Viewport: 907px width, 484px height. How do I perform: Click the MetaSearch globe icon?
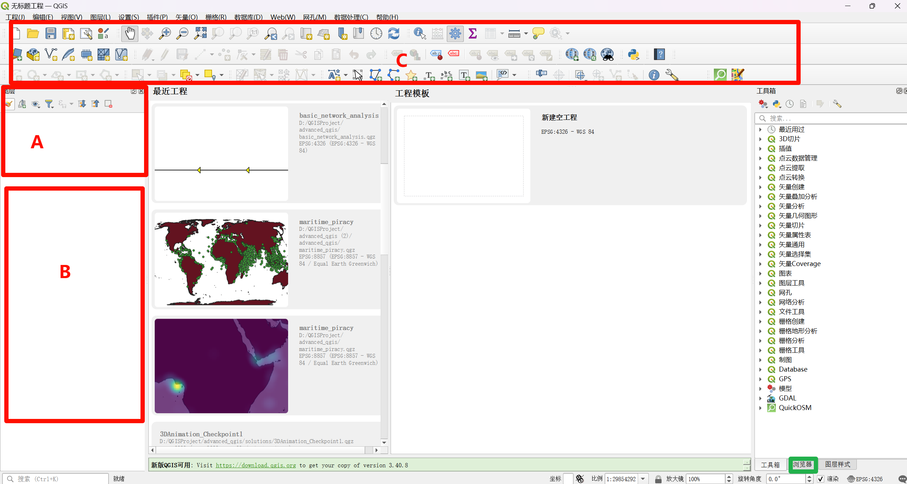pos(607,54)
